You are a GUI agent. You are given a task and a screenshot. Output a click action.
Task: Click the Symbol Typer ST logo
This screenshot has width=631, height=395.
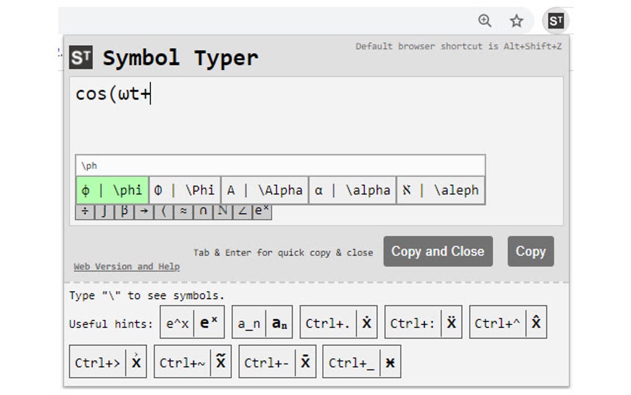click(80, 58)
